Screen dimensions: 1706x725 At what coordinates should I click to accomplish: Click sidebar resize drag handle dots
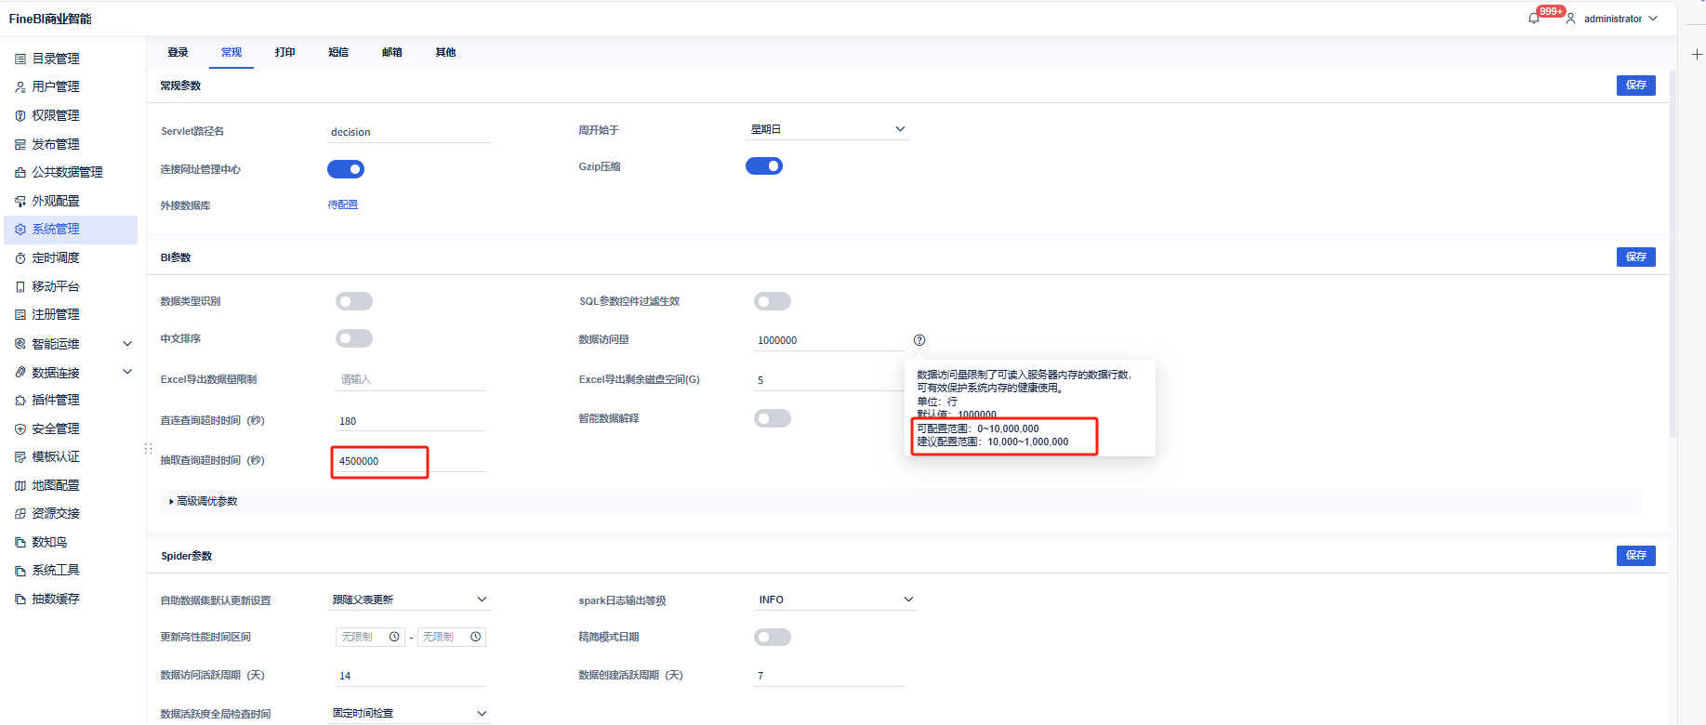pos(148,448)
